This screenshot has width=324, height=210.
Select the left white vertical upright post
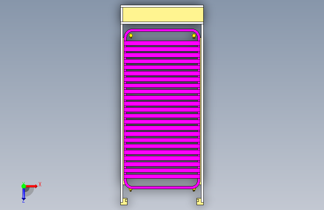pyautogui.click(x=122, y=114)
